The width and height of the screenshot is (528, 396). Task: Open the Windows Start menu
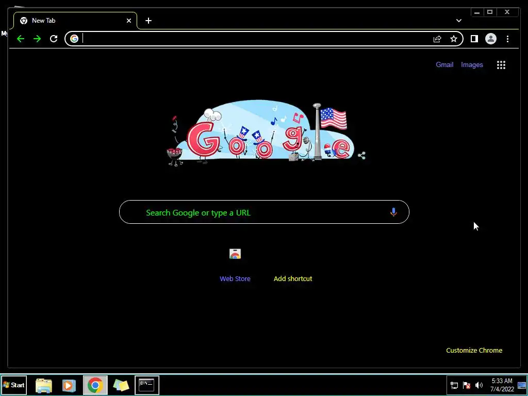(14, 385)
